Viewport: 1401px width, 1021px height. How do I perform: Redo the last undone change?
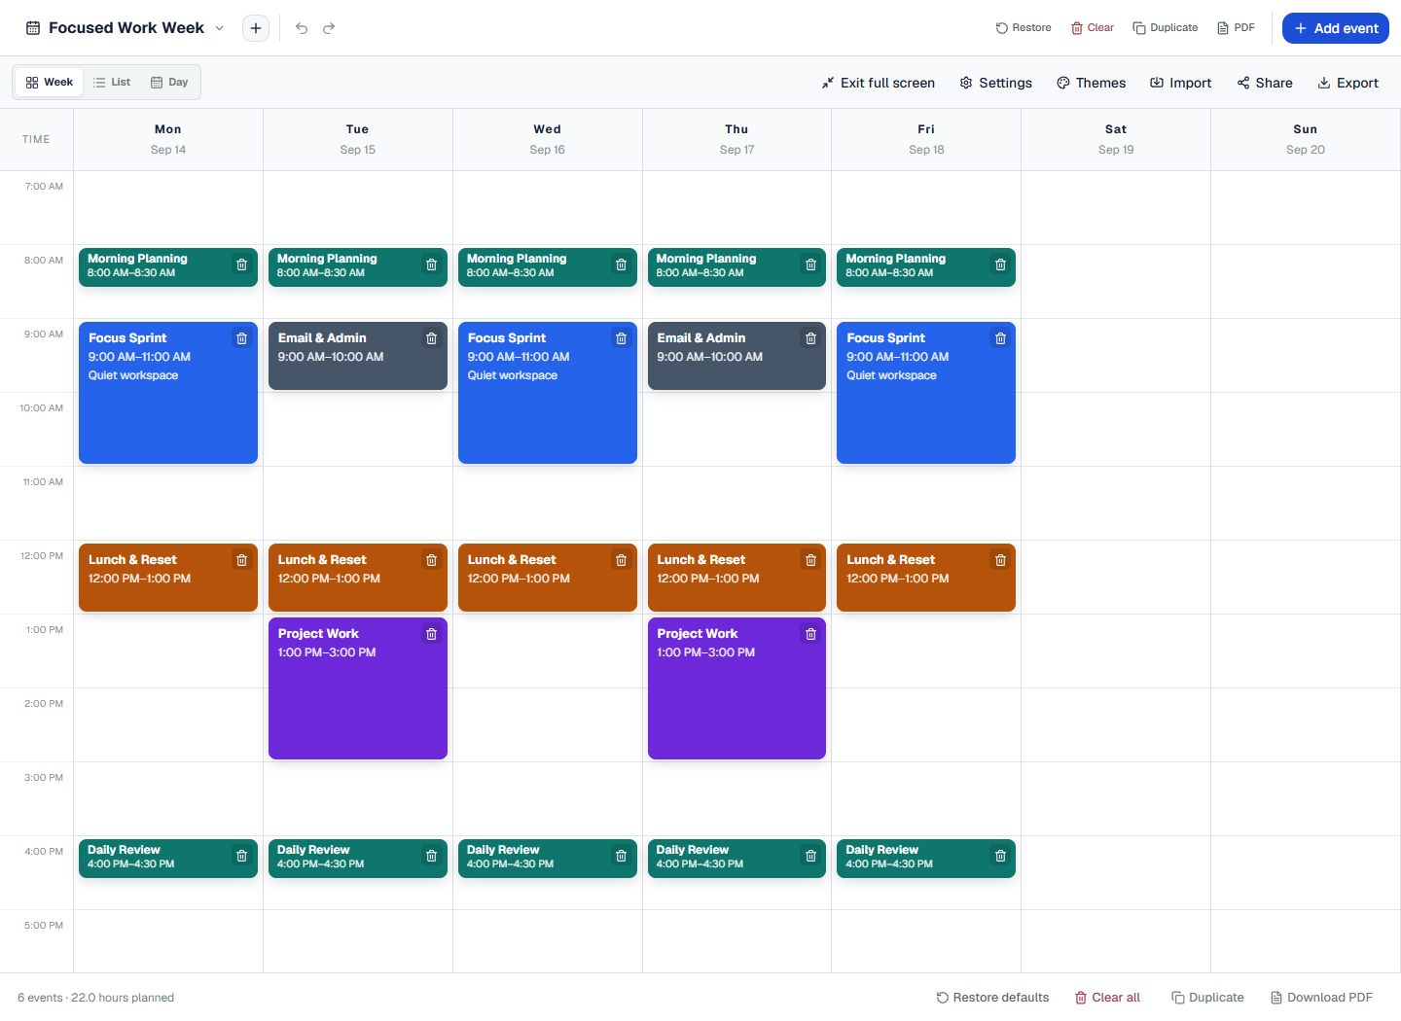tap(329, 28)
